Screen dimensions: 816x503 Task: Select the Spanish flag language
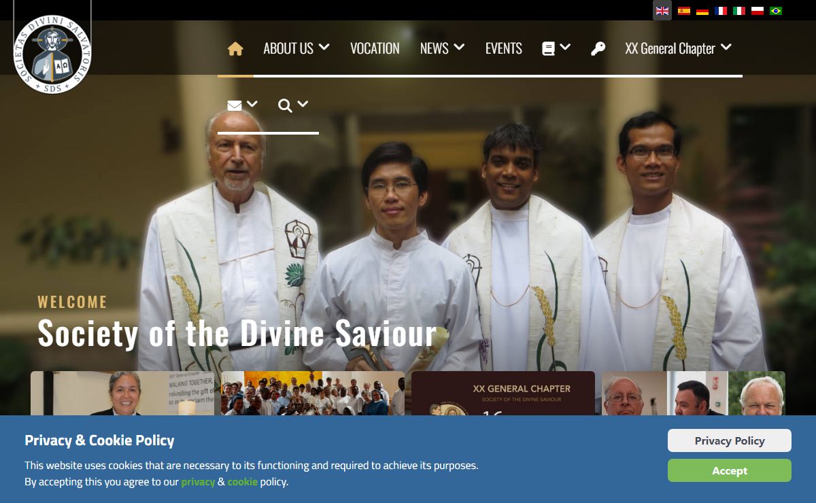pos(684,11)
